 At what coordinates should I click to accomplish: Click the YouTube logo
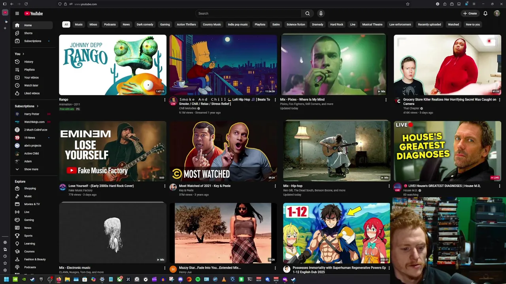tap(34, 13)
